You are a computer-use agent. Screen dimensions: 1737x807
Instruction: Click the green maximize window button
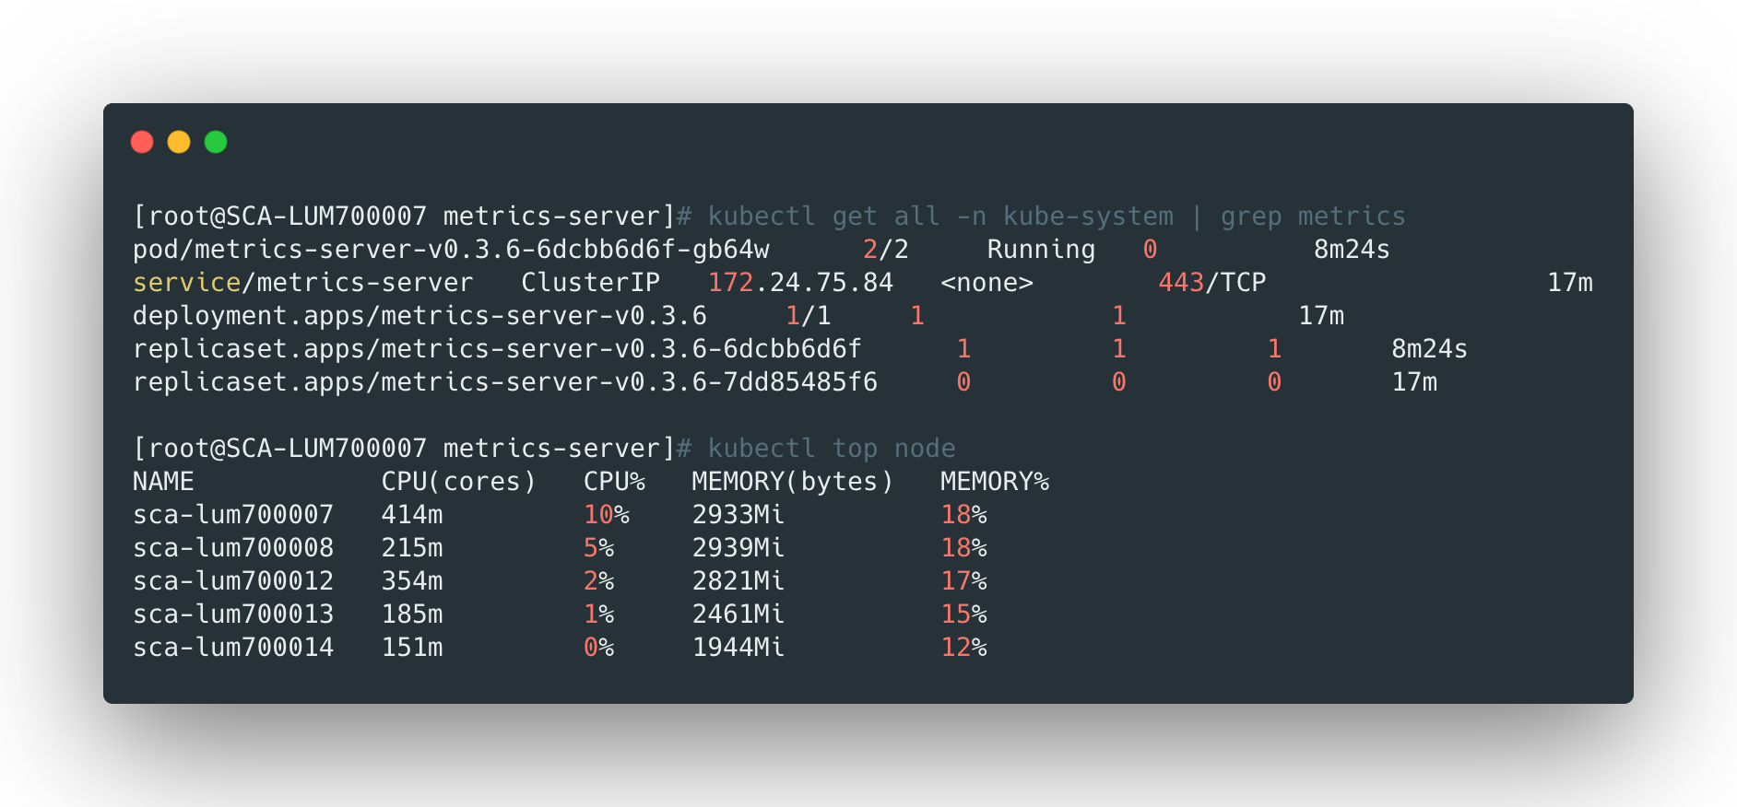[x=216, y=142]
